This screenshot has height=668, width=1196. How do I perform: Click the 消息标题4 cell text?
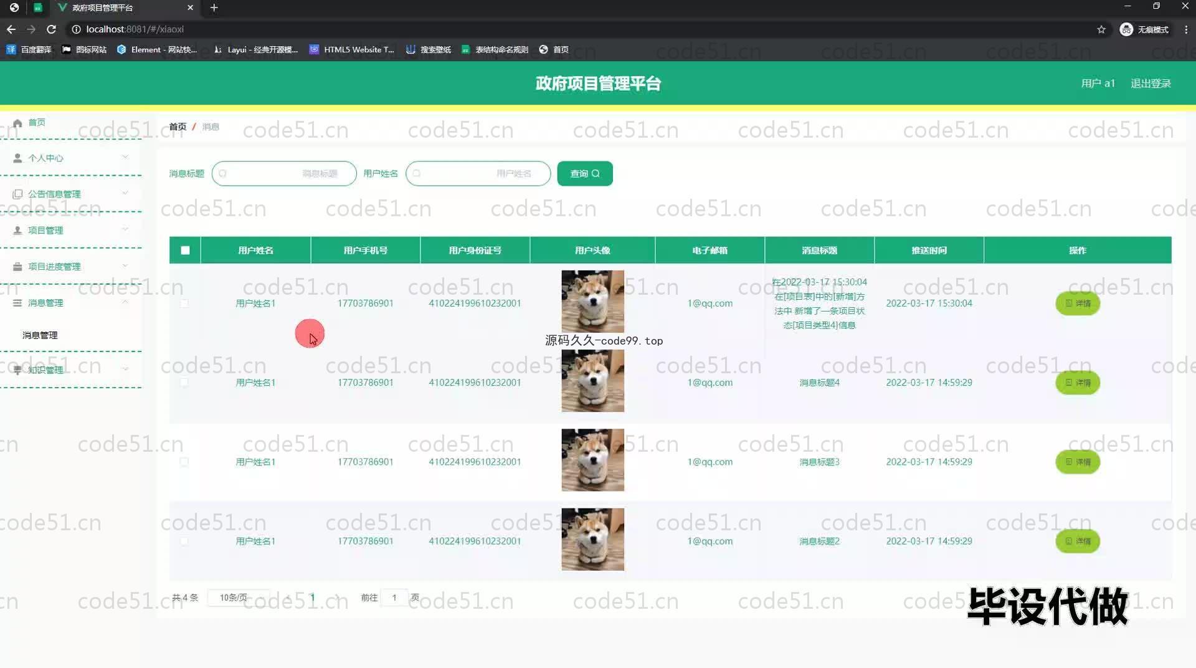819,383
